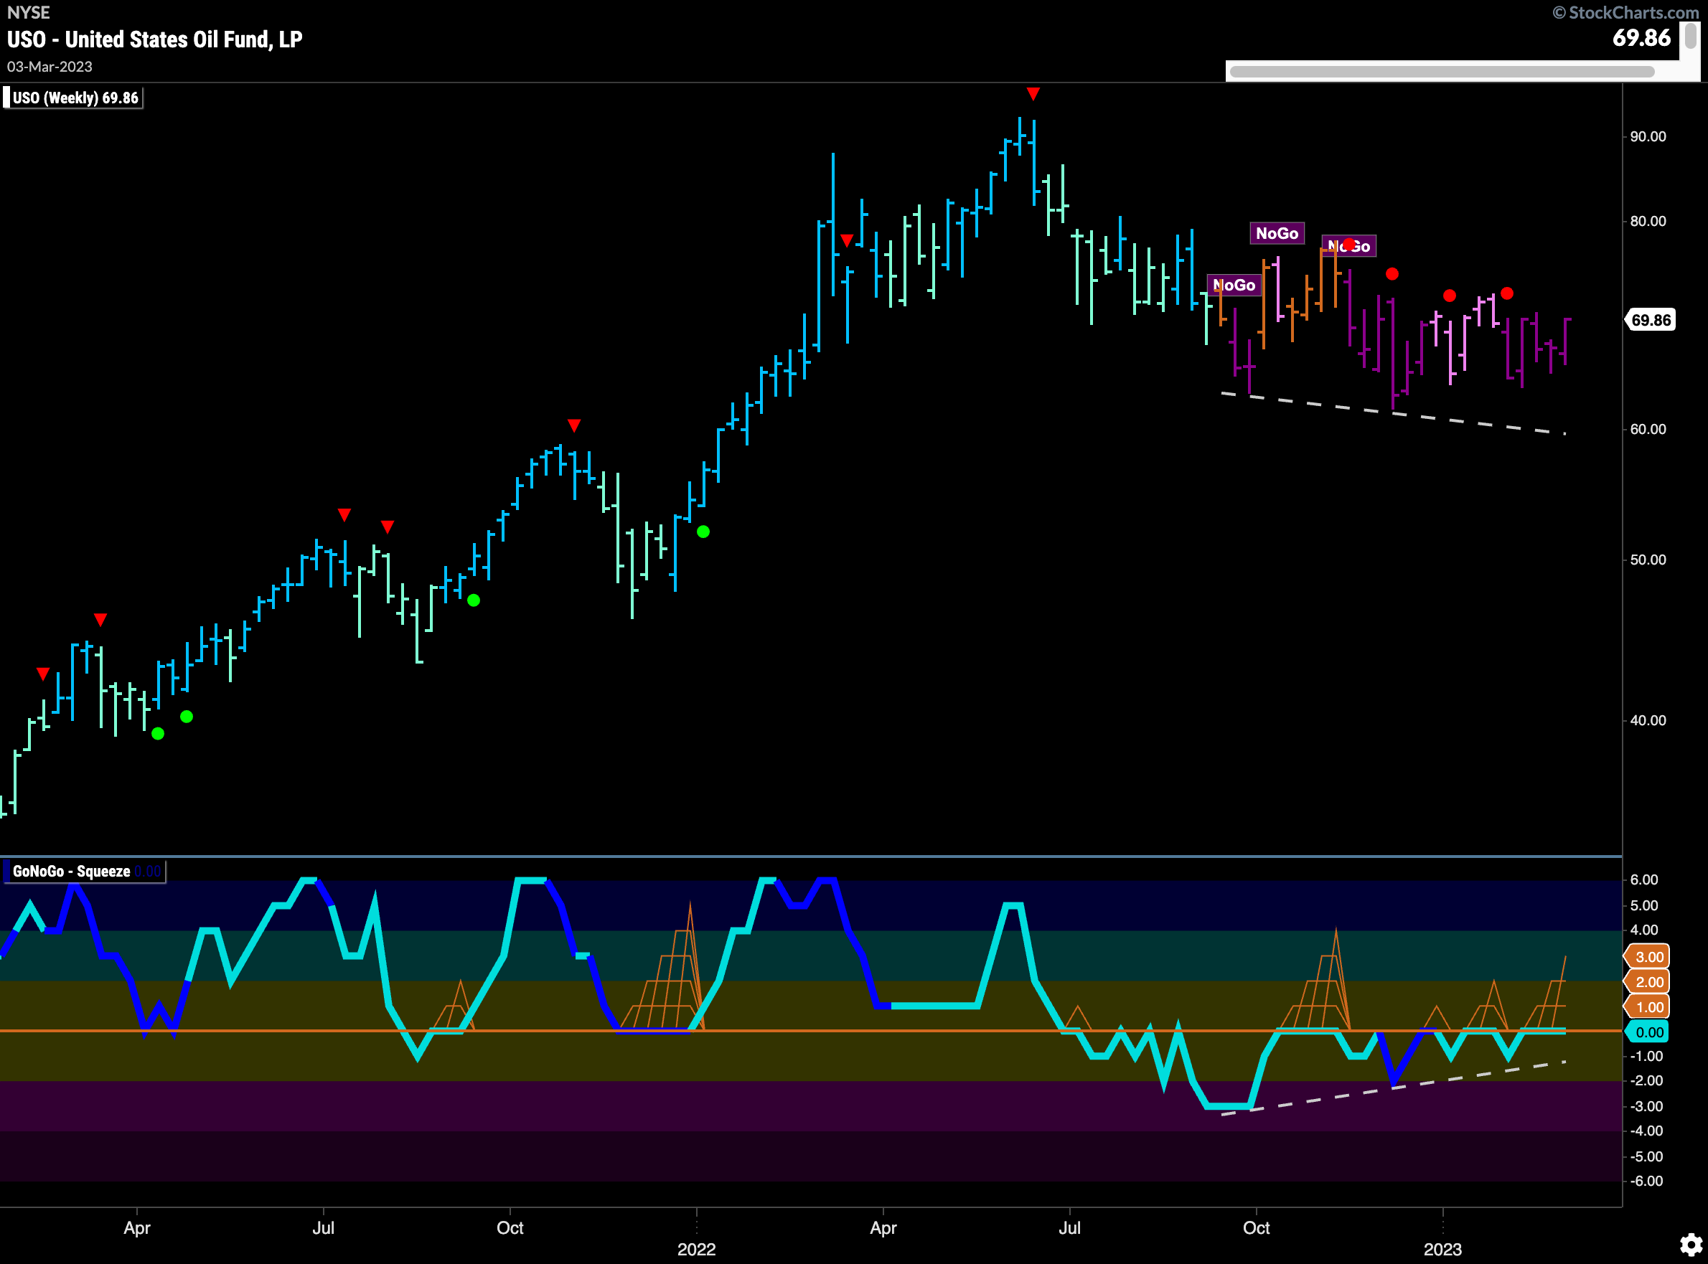
Task: Click the NoGo label overlapped by red dot
Action: coord(1348,246)
